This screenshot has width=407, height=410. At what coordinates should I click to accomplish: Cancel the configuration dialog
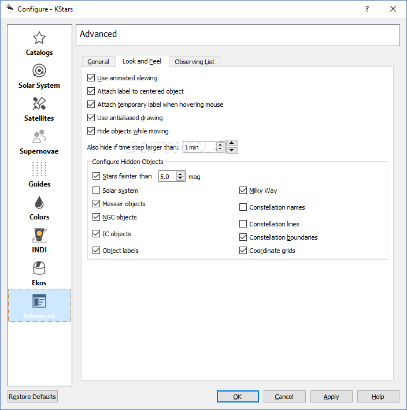[x=284, y=397]
